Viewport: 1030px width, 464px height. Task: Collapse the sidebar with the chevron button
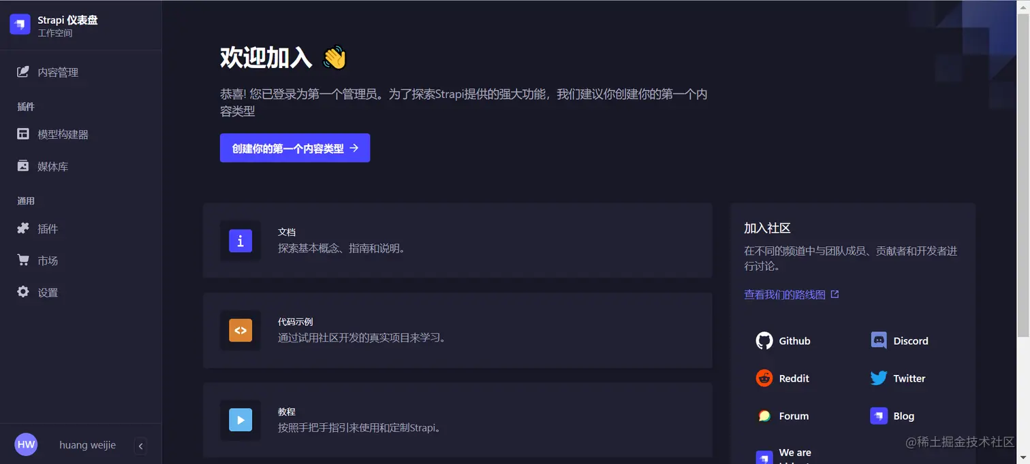[x=140, y=446]
